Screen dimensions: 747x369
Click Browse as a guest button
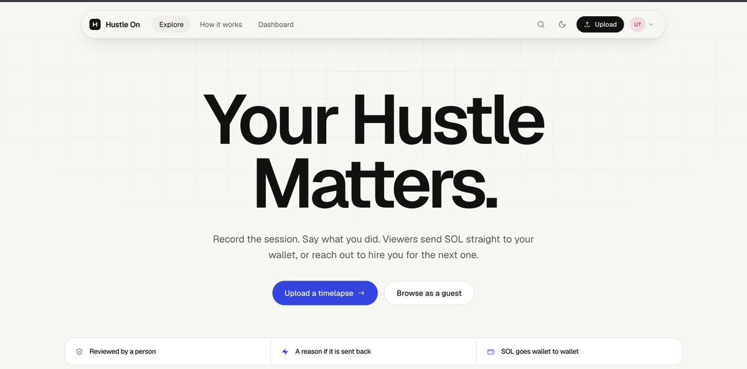(429, 293)
